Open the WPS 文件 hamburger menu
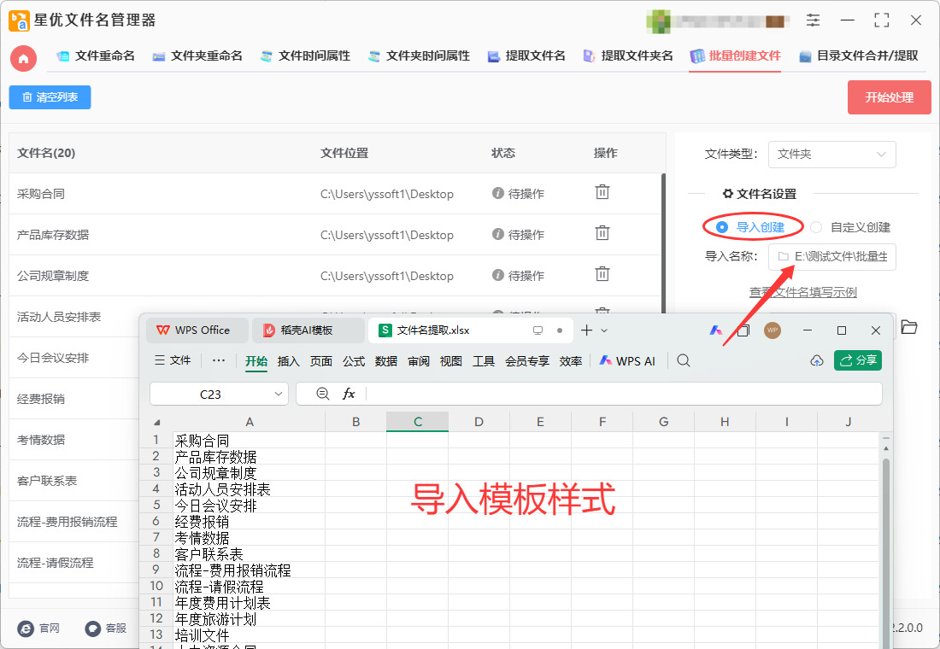 click(x=173, y=360)
